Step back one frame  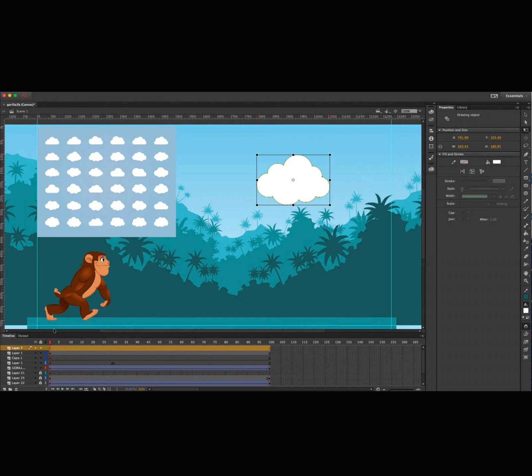coord(58,389)
